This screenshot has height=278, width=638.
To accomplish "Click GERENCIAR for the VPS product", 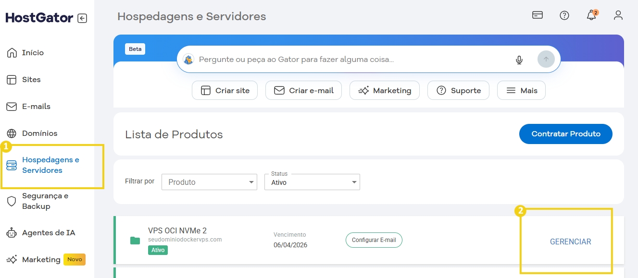I will tap(571, 242).
